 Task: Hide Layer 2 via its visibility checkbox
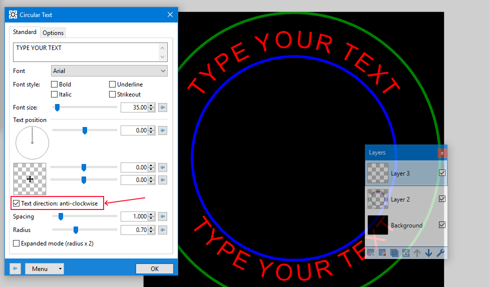tap(442, 199)
